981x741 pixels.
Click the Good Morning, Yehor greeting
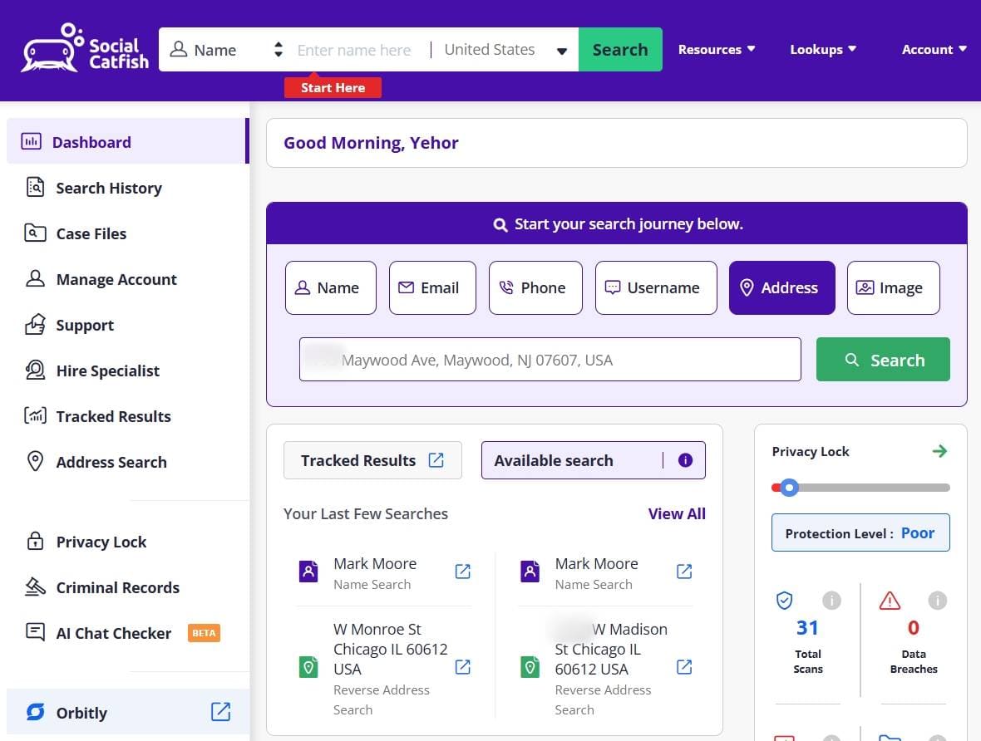click(371, 143)
